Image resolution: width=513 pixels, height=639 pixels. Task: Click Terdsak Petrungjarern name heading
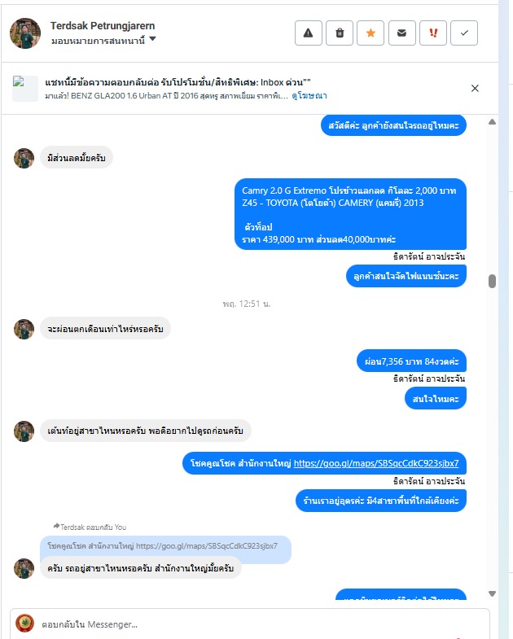pos(103,26)
